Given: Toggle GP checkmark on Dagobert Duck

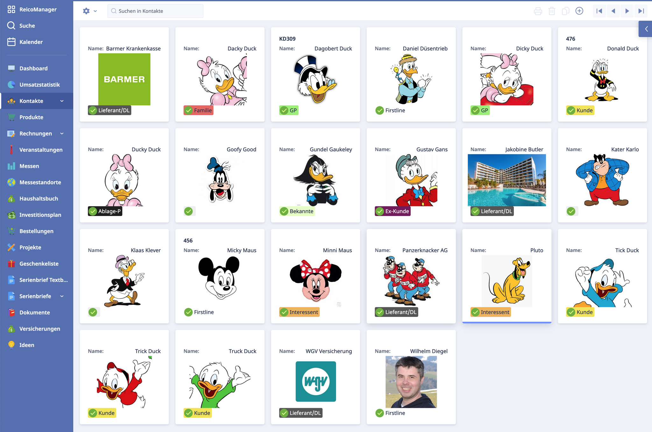Looking at the screenshot, I should pos(284,110).
